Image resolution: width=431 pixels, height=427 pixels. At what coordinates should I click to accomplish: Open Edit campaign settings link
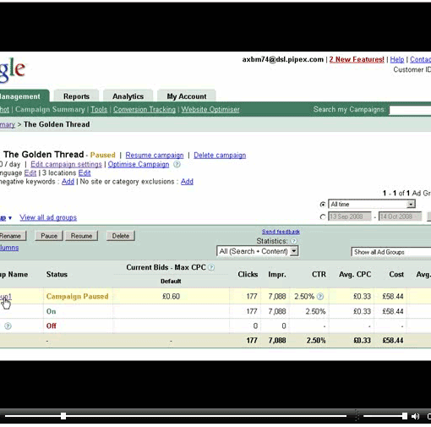[66, 164]
